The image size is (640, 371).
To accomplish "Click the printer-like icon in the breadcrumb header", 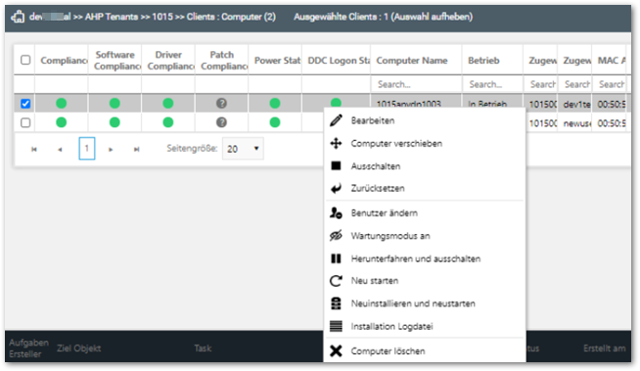I will pos(18,17).
